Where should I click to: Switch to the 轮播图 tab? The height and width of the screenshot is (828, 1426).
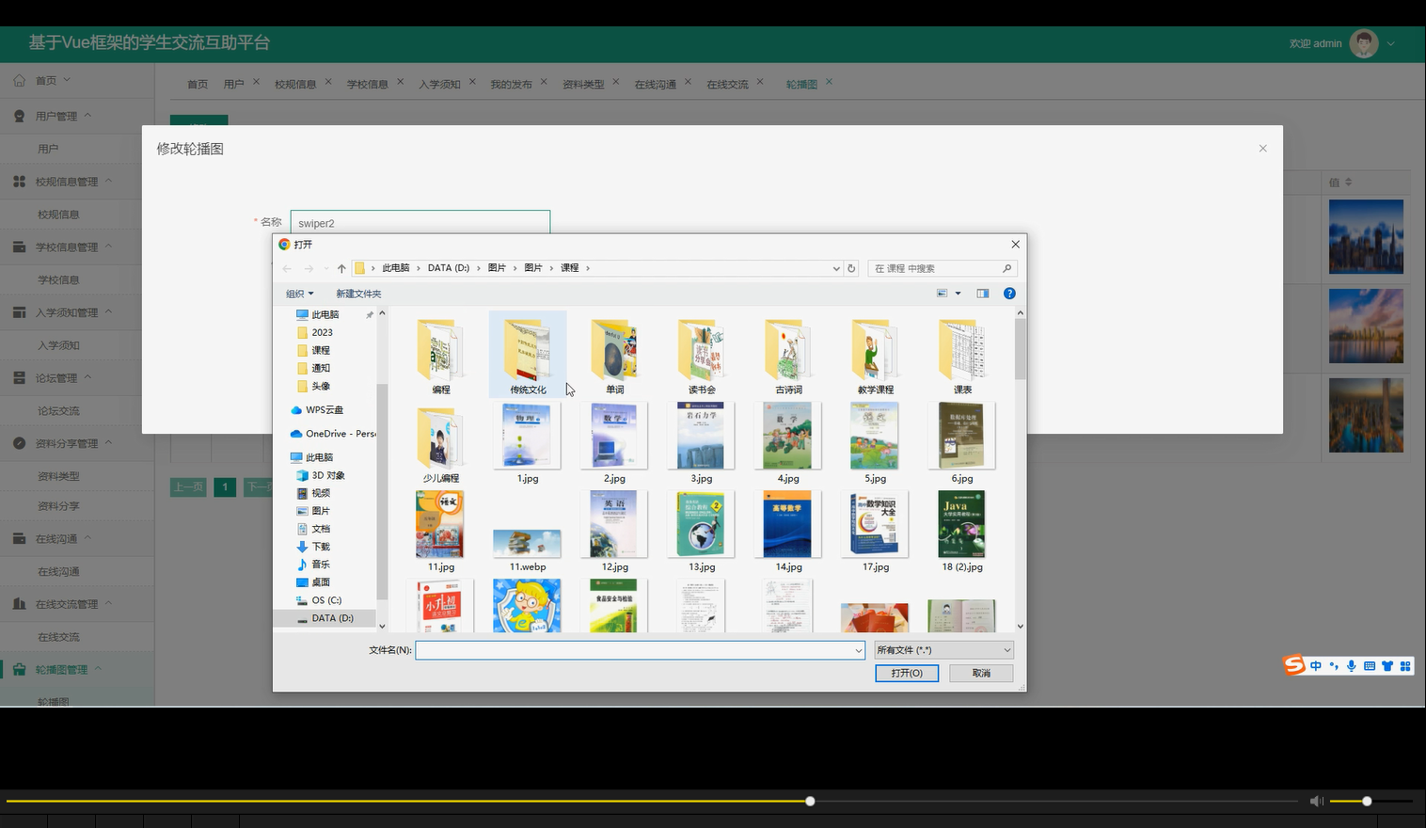tap(801, 84)
